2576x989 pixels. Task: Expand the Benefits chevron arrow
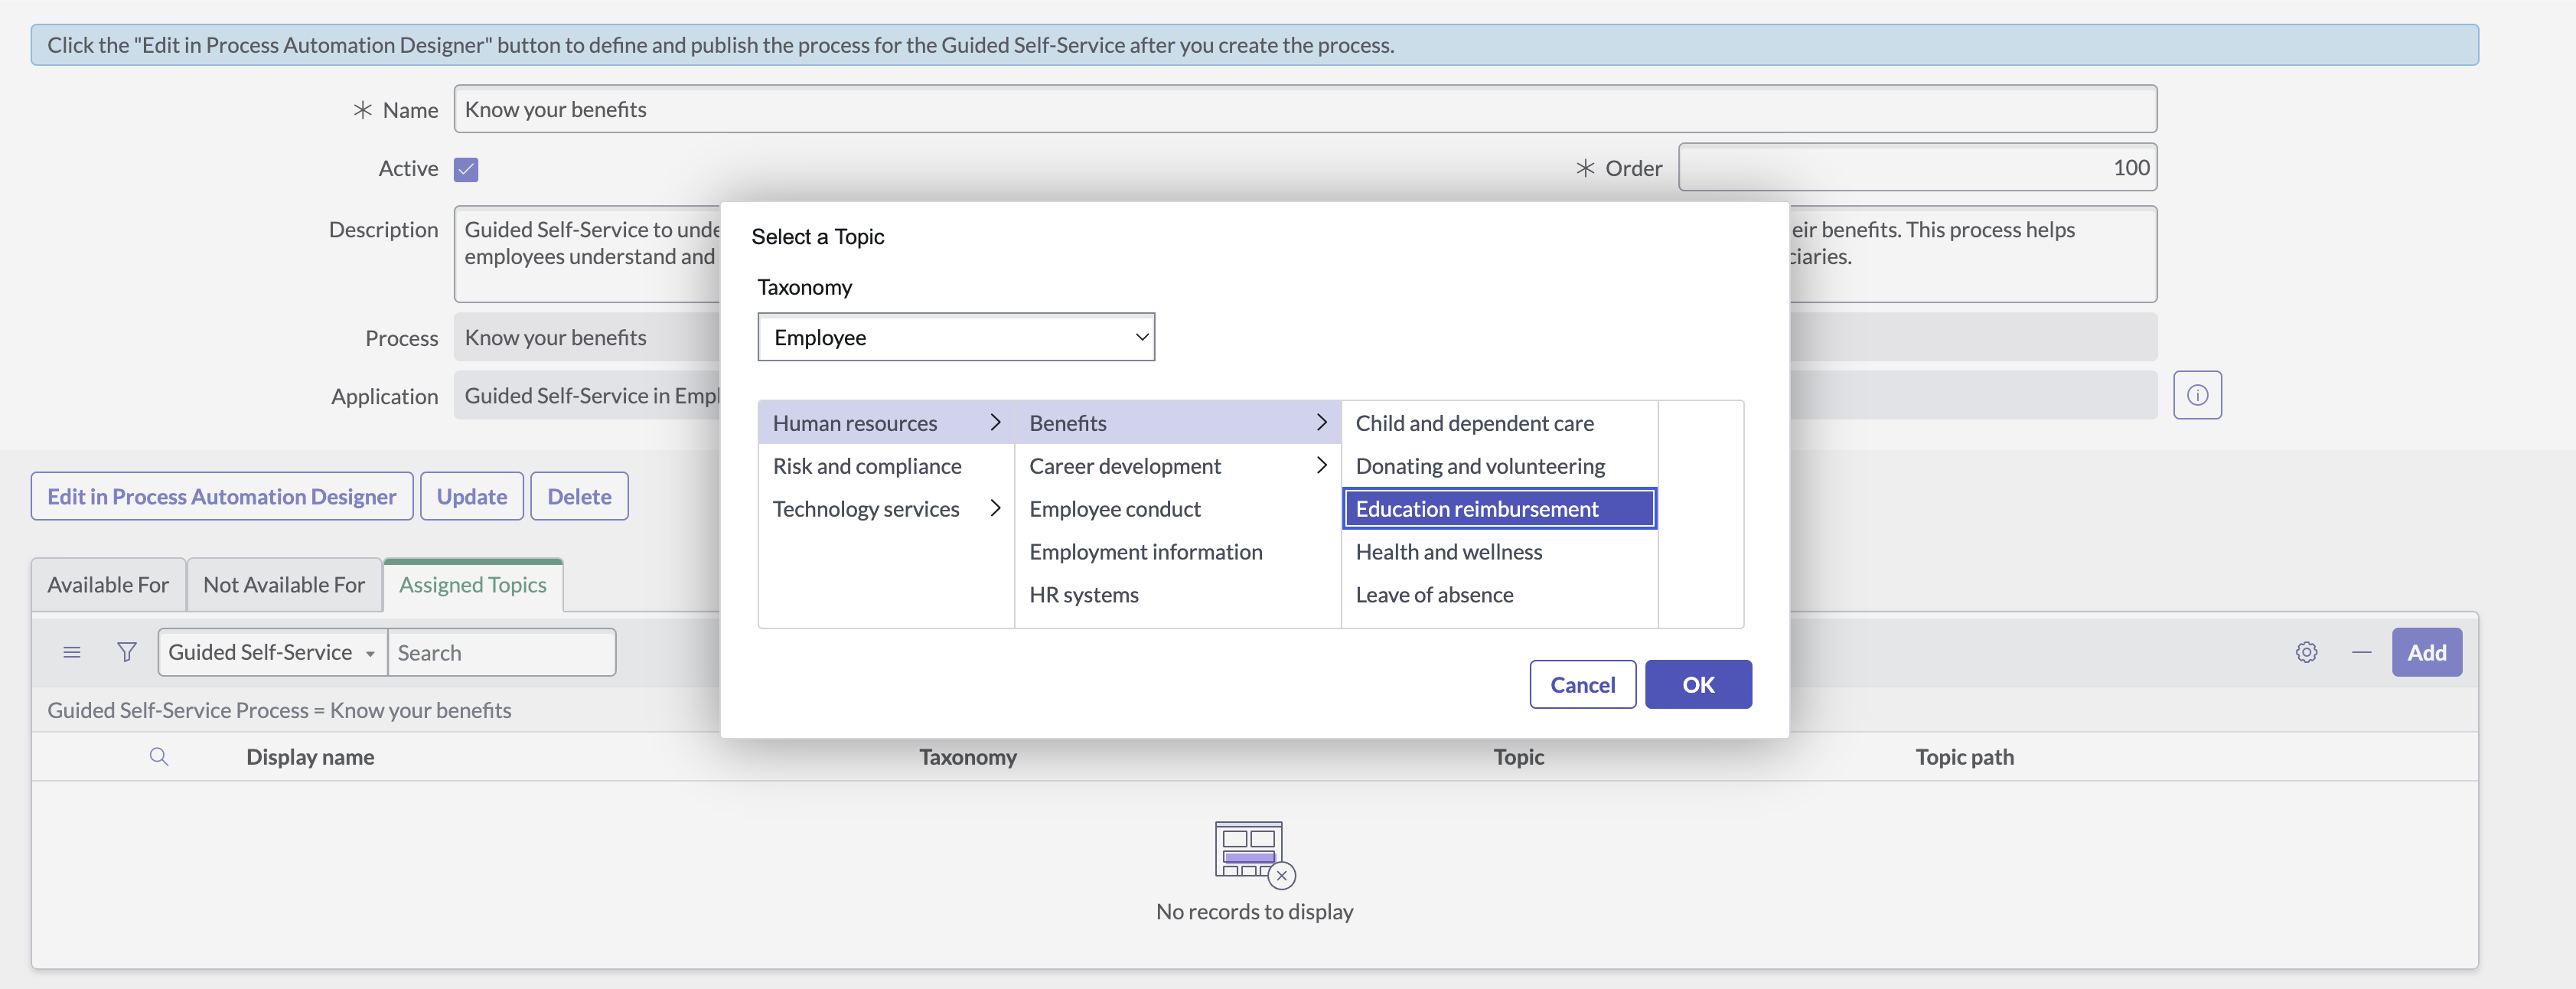pos(1321,423)
